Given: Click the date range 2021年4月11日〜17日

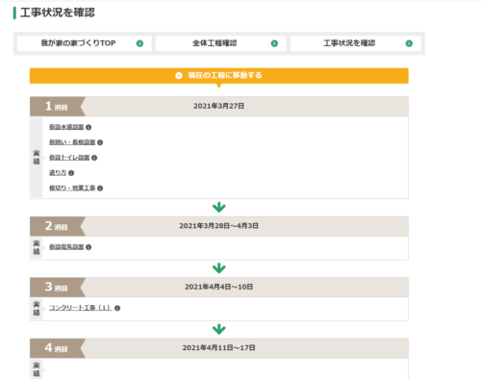Looking at the screenshot, I should click(x=219, y=348).
